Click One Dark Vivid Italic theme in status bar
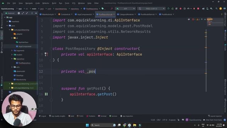Viewport: 227px width, 128px height. coord(212,120)
